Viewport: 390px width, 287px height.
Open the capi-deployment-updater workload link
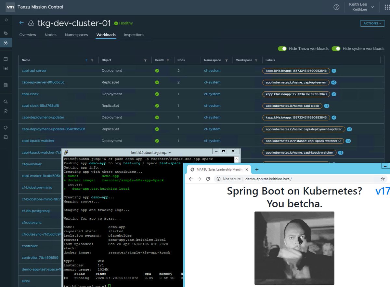(43, 117)
